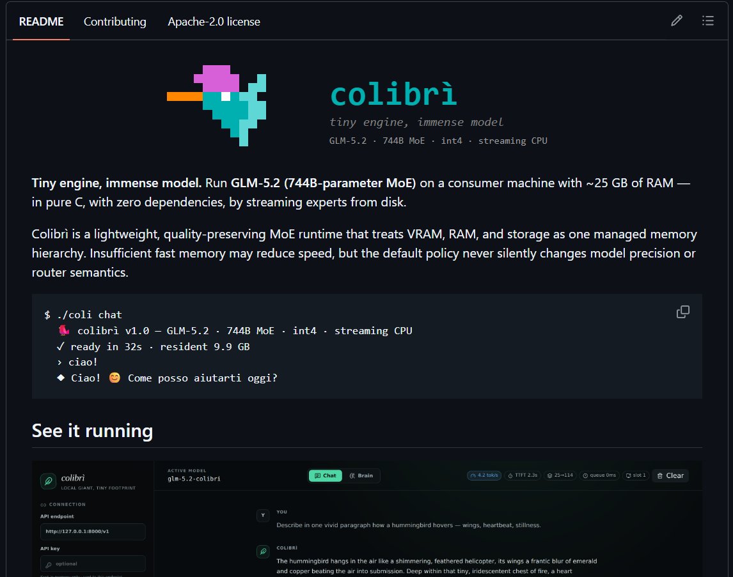Click the 'See it running' heading

pos(93,431)
